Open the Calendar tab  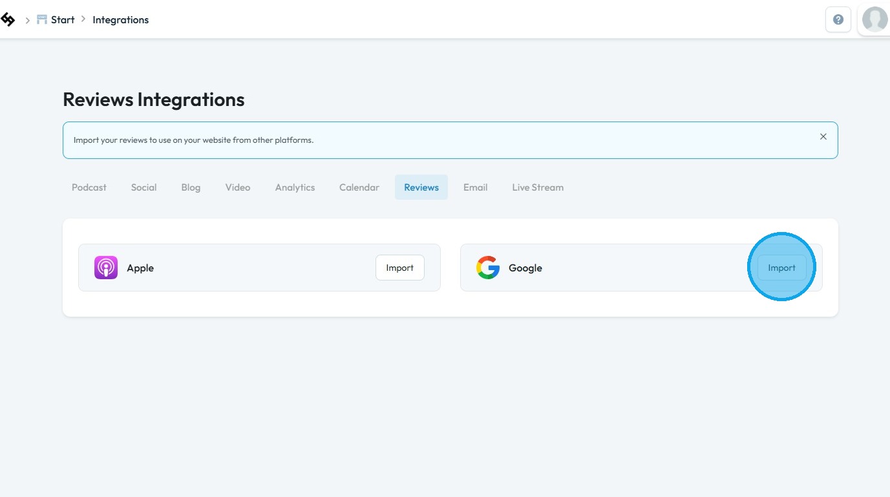359,187
